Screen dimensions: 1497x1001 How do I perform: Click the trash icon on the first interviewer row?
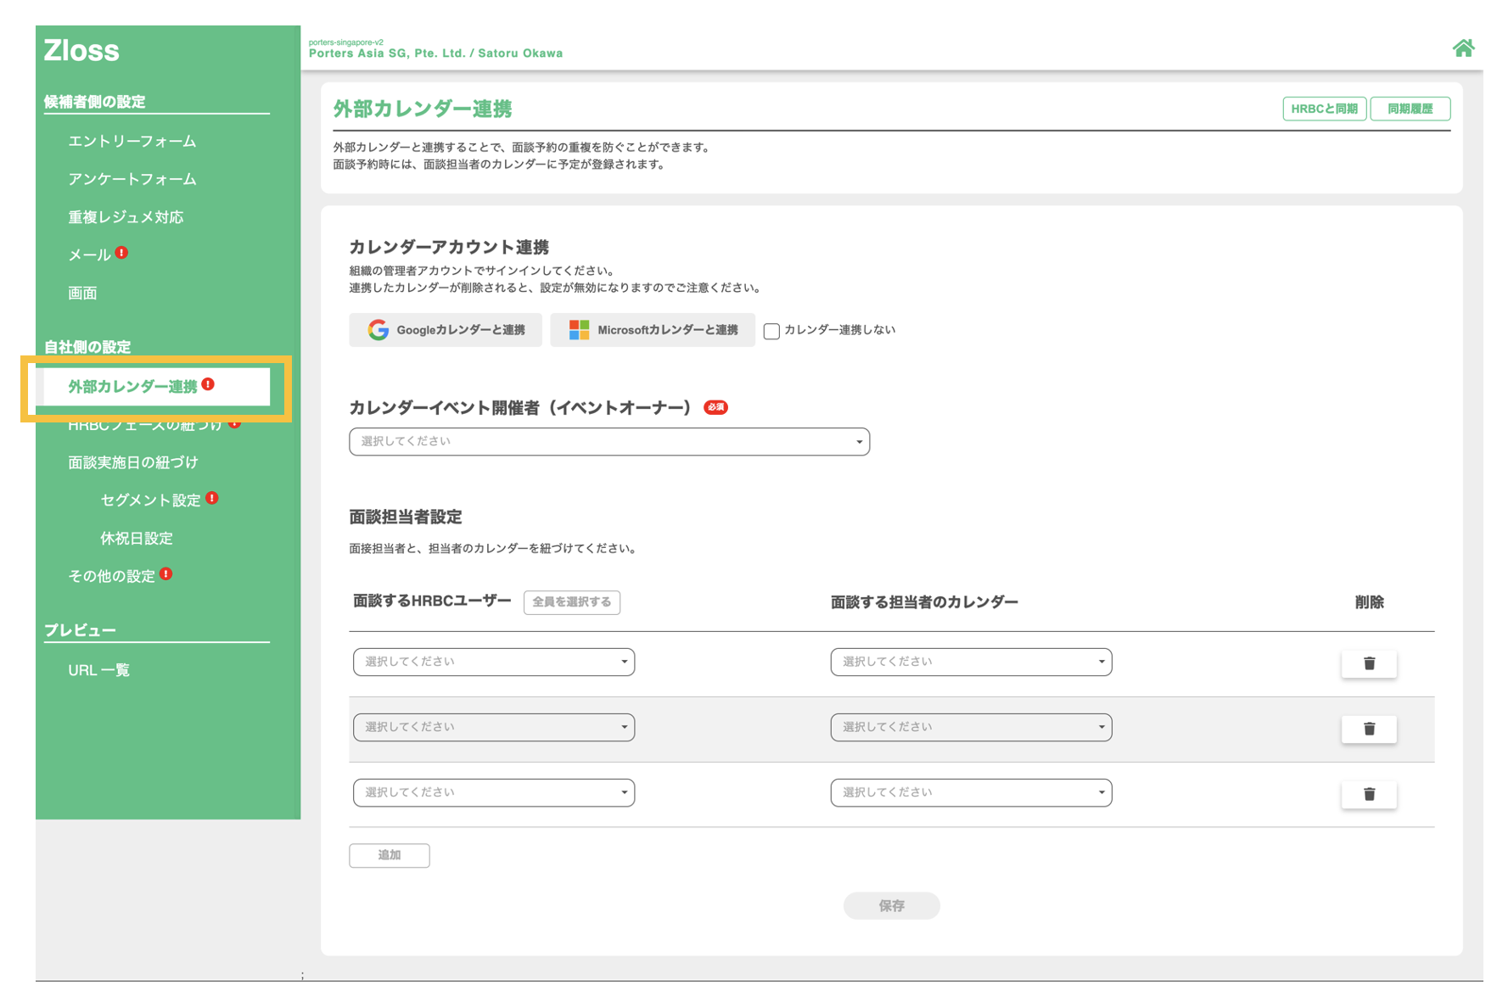[x=1368, y=663]
